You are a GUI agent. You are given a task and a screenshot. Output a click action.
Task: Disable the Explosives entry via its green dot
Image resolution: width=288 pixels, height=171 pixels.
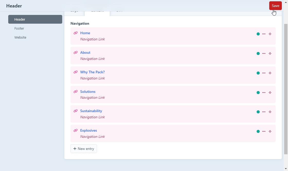(258, 131)
